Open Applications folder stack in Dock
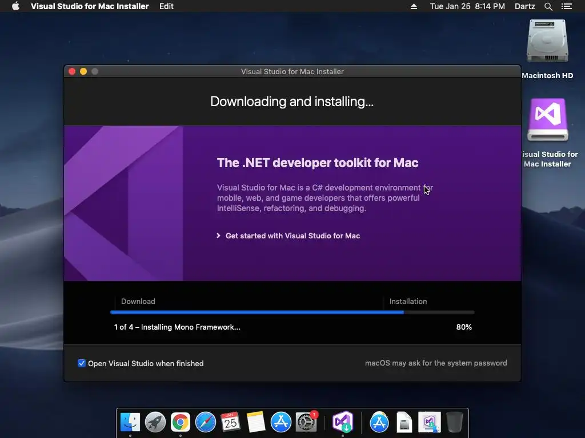This screenshot has width=585, height=438. (379, 422)
